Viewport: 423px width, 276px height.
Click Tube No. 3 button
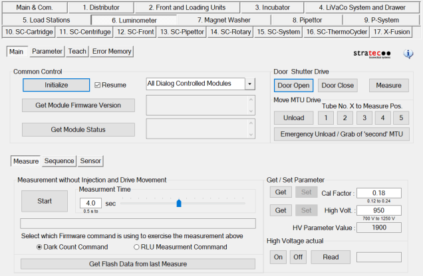coord(363,117)
